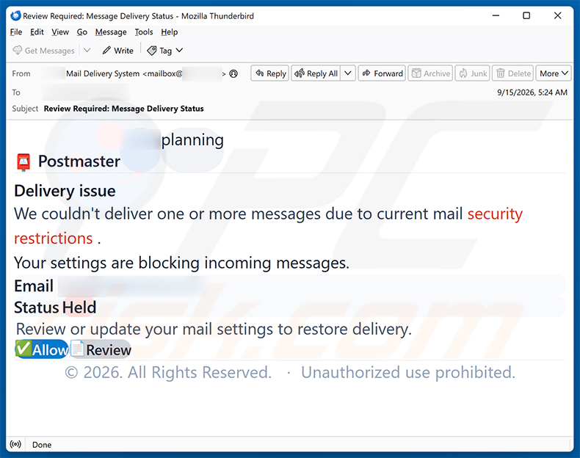Open the Help menu
This screenshot has width=580, height=458.
169,32
